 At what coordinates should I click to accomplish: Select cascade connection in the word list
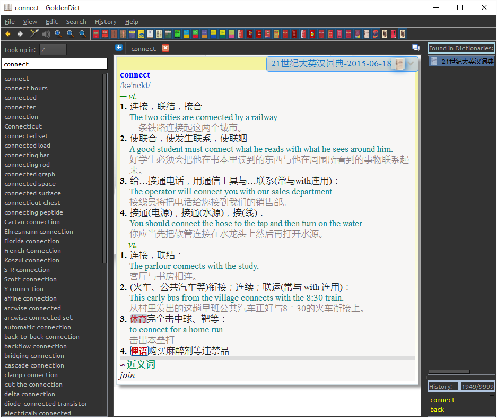coord(34,365)
